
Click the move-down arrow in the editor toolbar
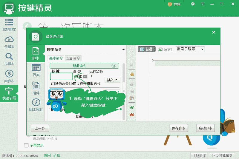pyautogui.click(x=132, y=51)
